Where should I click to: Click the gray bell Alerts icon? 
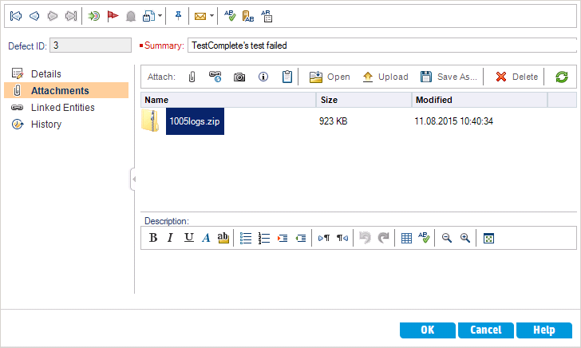click(130, 16)
